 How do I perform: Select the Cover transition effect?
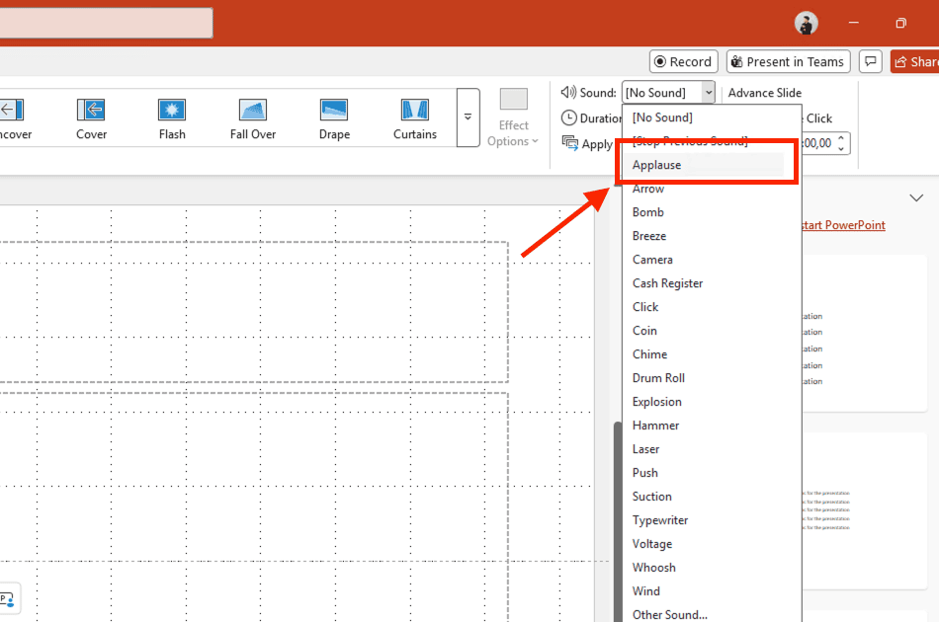click(x=91, y=119)
